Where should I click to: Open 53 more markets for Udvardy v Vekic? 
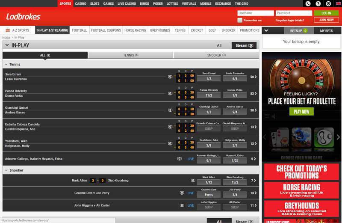click(x=253, y=93)
